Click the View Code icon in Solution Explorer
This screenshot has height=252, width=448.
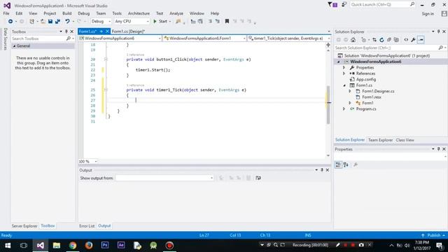pyautogui.click(x=406, y=40)
